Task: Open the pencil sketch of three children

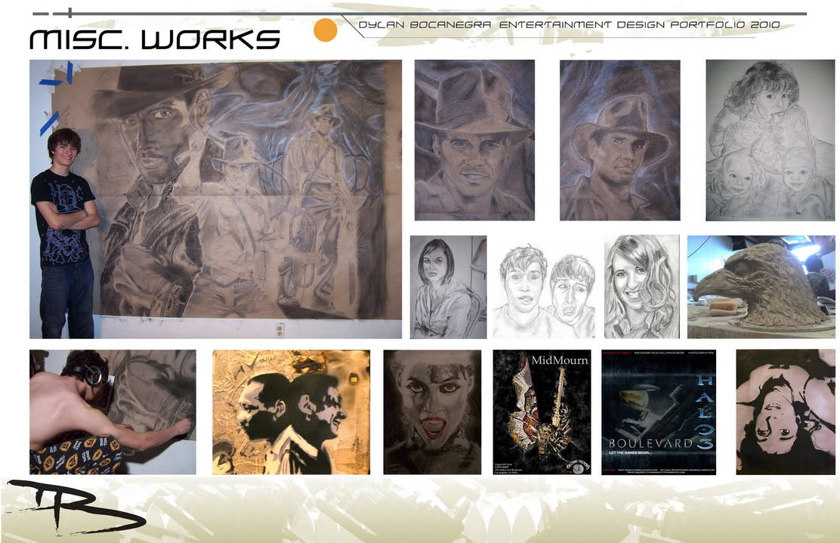Action: point(770,140)
